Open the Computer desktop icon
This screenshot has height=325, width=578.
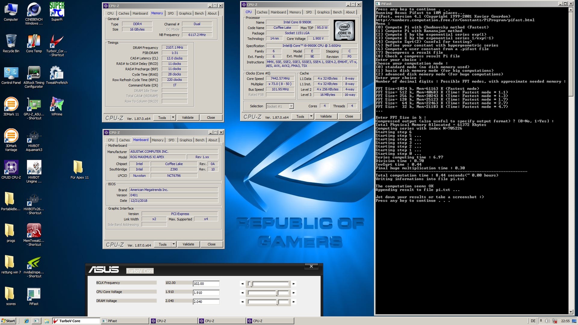(11, 12)
